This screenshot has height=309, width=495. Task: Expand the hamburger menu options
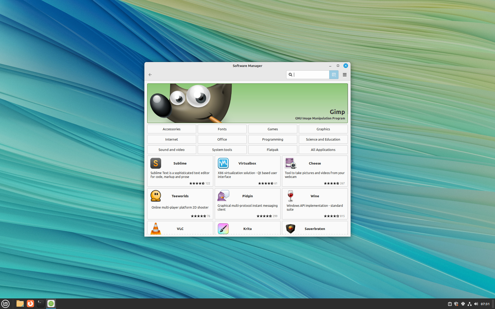(344, 74)
